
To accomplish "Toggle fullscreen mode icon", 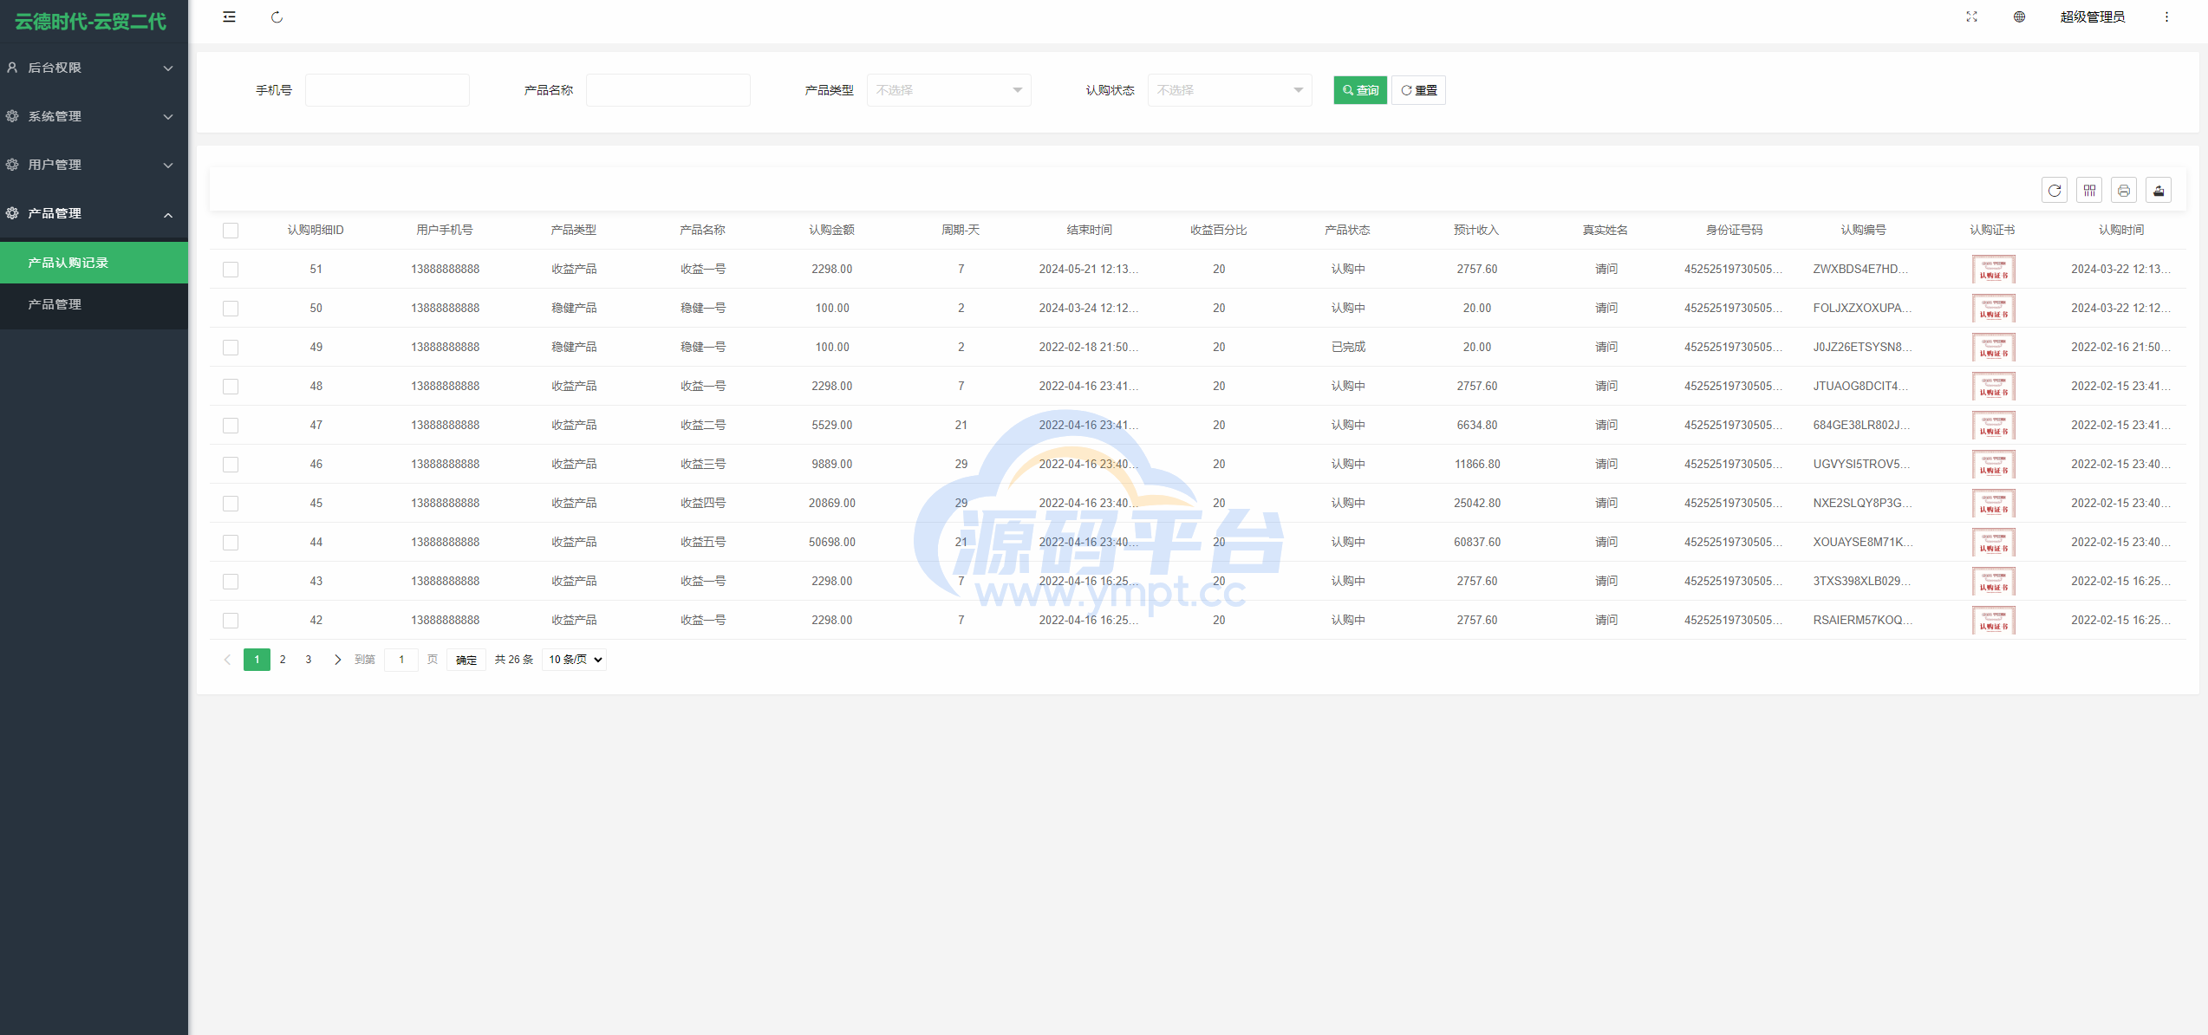I will (x=1971, y=16).
